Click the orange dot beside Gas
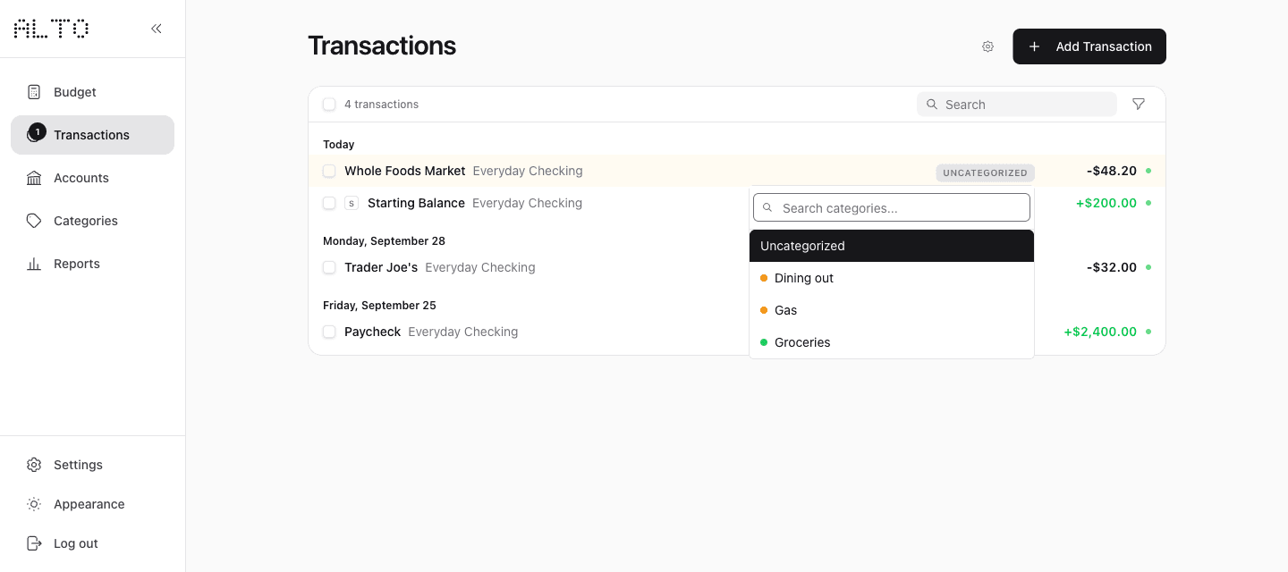Screen dimensions: 1288x572 tap(764, 310)
